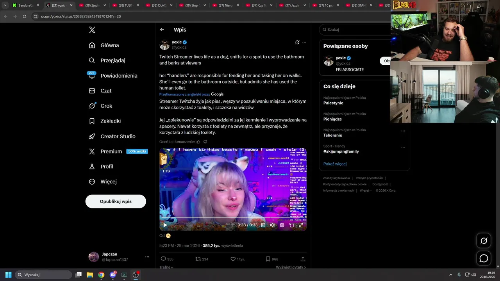
Task: Switch to (38) TUSK YouTube tab
Action: tap(126, 5)
